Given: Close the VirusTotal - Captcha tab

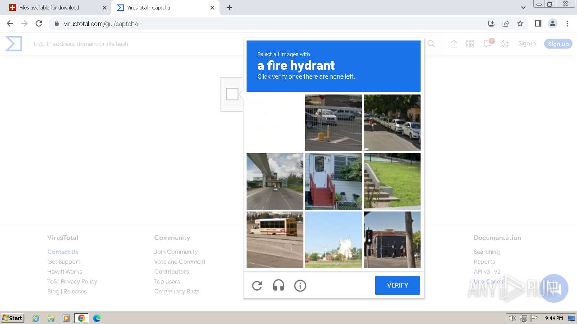Looking at the screenshot, I should tap(212, 8).
